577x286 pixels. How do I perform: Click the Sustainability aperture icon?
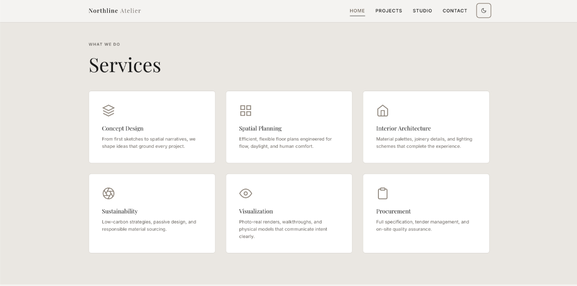click(108, 193)
